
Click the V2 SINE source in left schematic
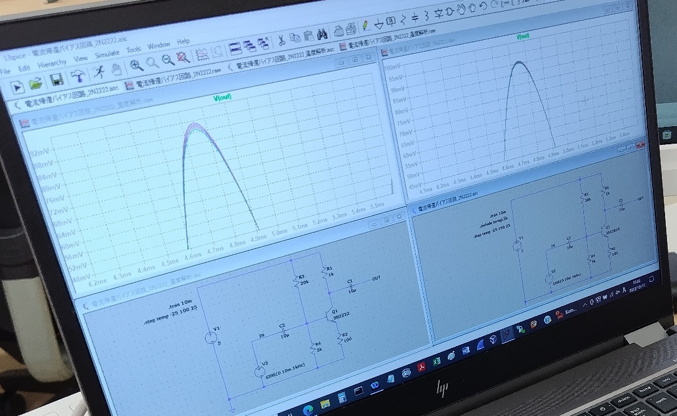click(x=260, y=371)
